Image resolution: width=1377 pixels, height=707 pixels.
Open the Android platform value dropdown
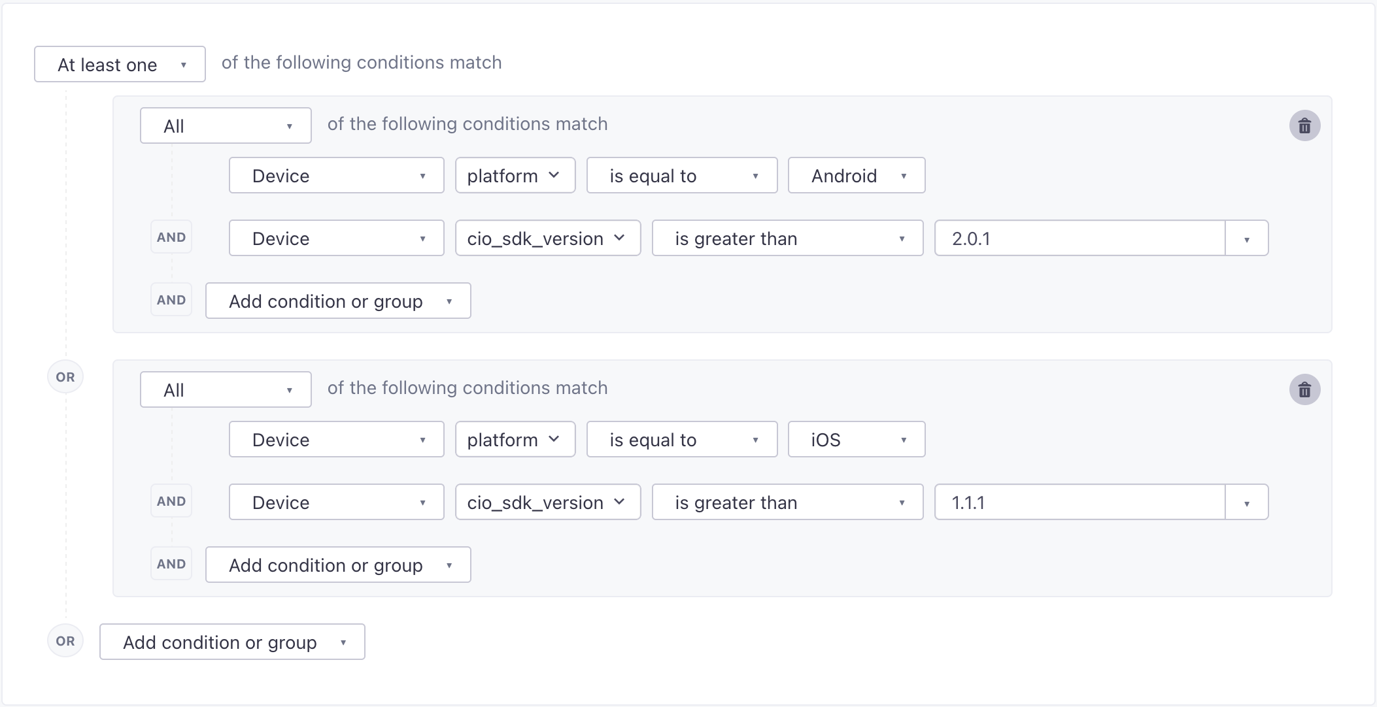856,175
